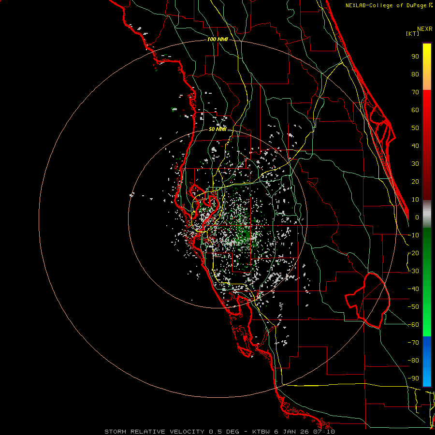The width and height of the screenshot is (435, 435).
Task: Click the -30 scale value
Action: point(413,271)
